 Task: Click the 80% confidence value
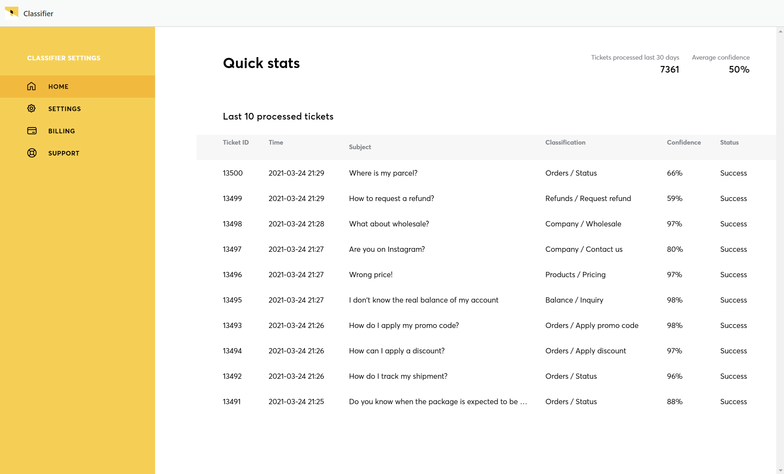675,249
